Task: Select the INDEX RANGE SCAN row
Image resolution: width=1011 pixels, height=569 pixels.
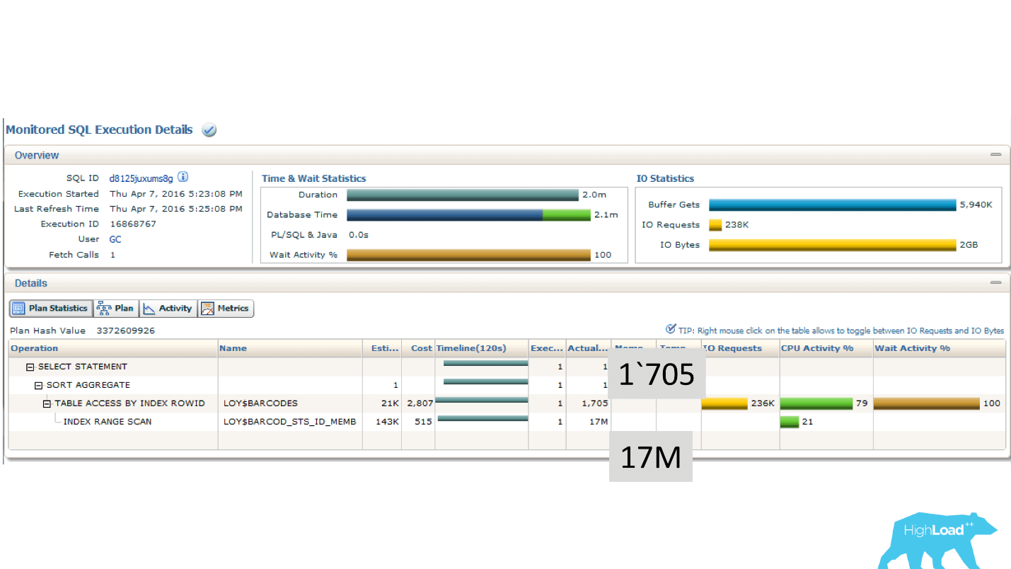Action: coord(507,422)
